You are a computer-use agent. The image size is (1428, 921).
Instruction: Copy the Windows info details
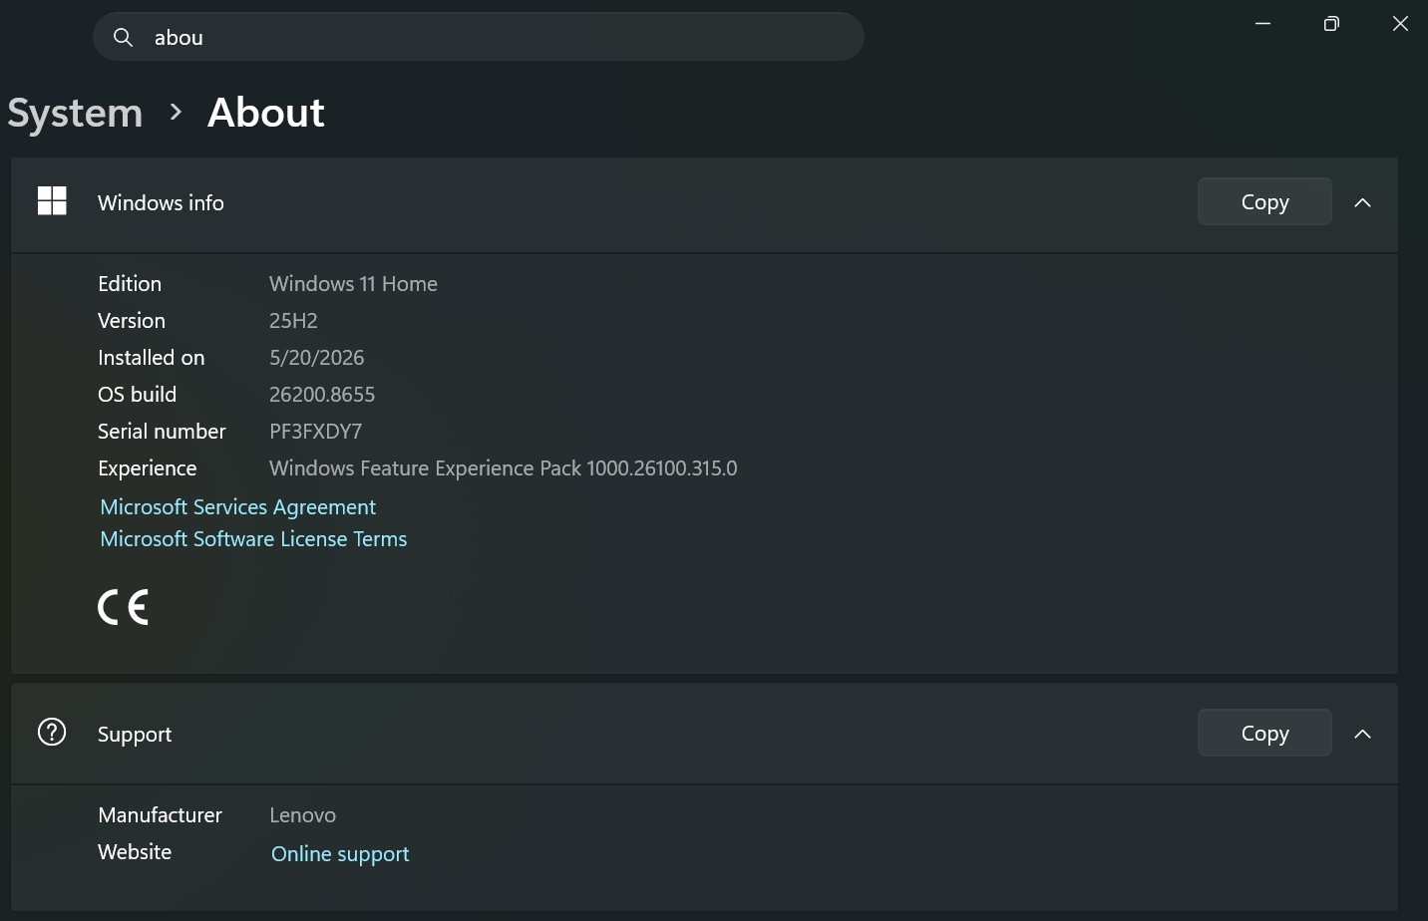(1264, 201)
